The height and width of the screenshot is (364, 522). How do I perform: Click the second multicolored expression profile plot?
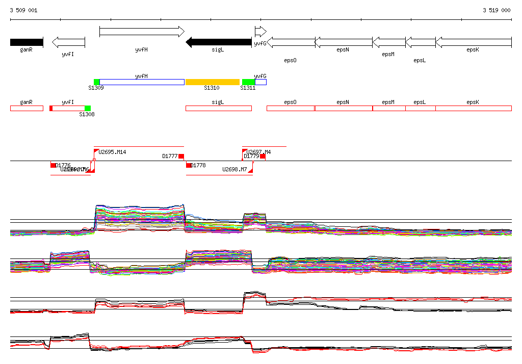tap(261, 263)
